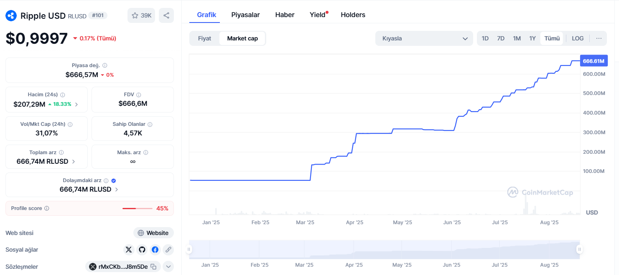Click the share icon button
Image resolution: width=619 pixels, height=275 pixels.
coord(166,15)
